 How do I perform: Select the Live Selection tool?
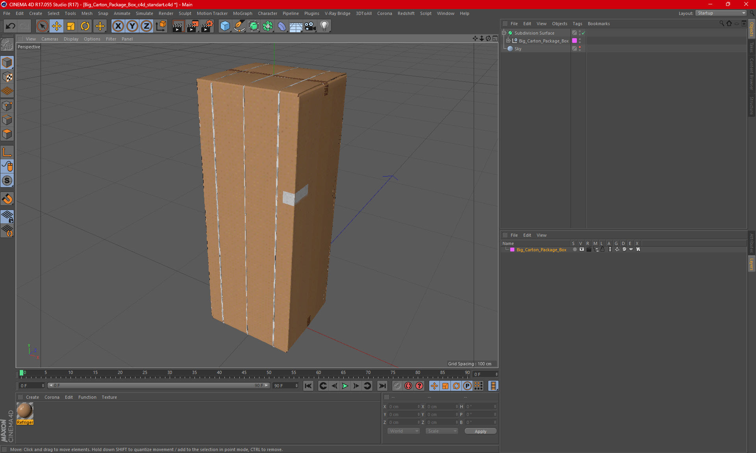(x=42, y=26)
